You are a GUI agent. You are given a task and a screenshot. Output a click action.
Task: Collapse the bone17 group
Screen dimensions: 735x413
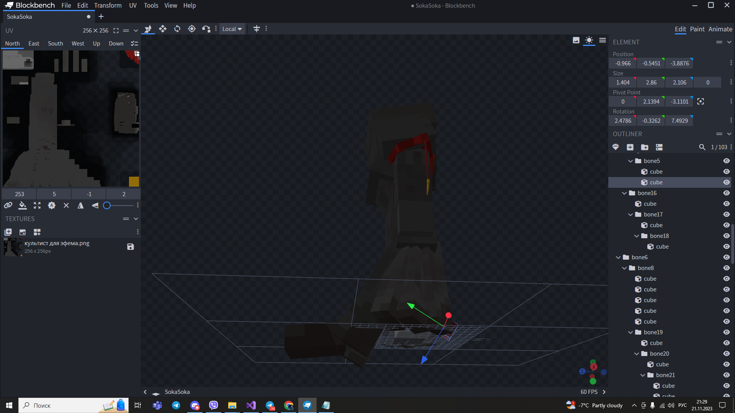[x=630, y=215]
